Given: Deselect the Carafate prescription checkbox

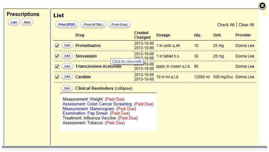Looking at the screenshot, I should [57, 77].
